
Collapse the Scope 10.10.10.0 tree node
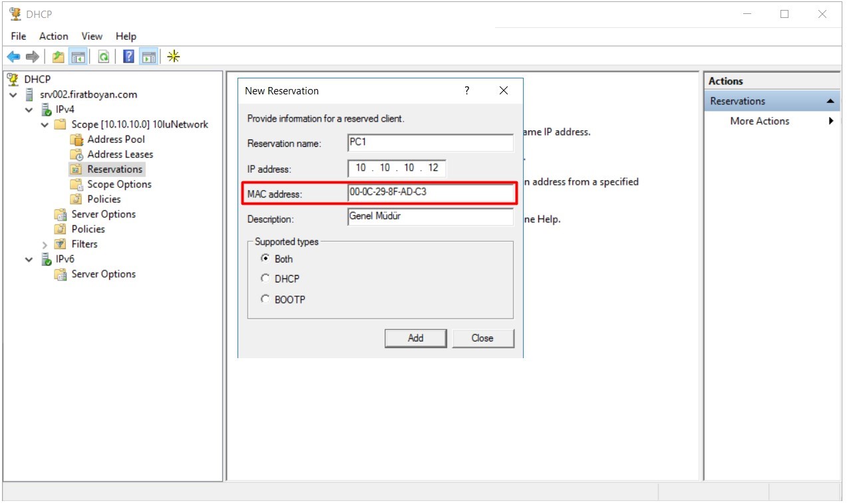[x=45, y=125]
